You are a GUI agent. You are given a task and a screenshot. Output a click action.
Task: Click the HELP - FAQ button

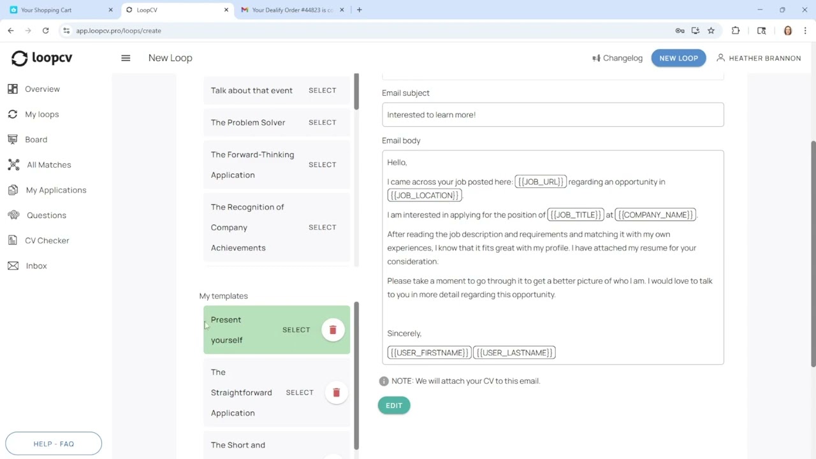pyautogui.click(x=54, y=444)
